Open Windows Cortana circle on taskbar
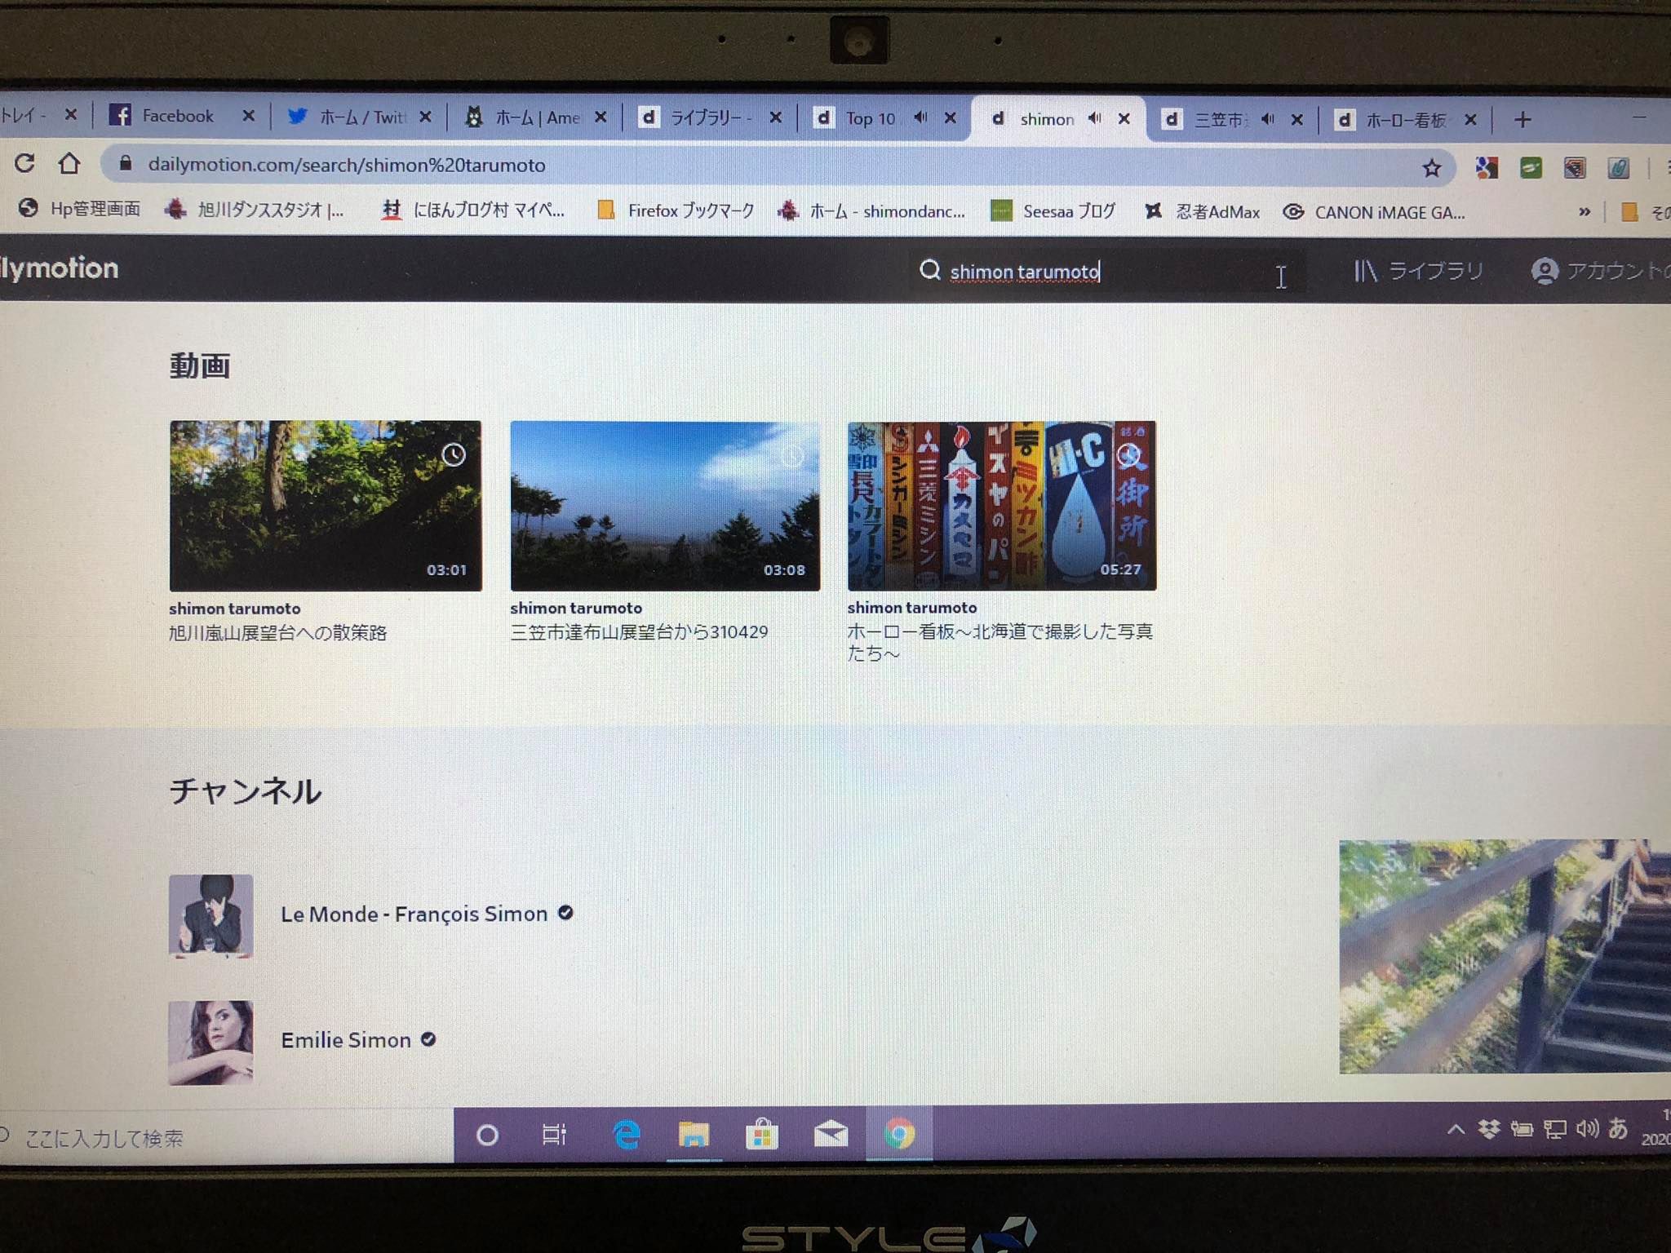Screen dimensions: 1671x1253 click(487, 1135)
